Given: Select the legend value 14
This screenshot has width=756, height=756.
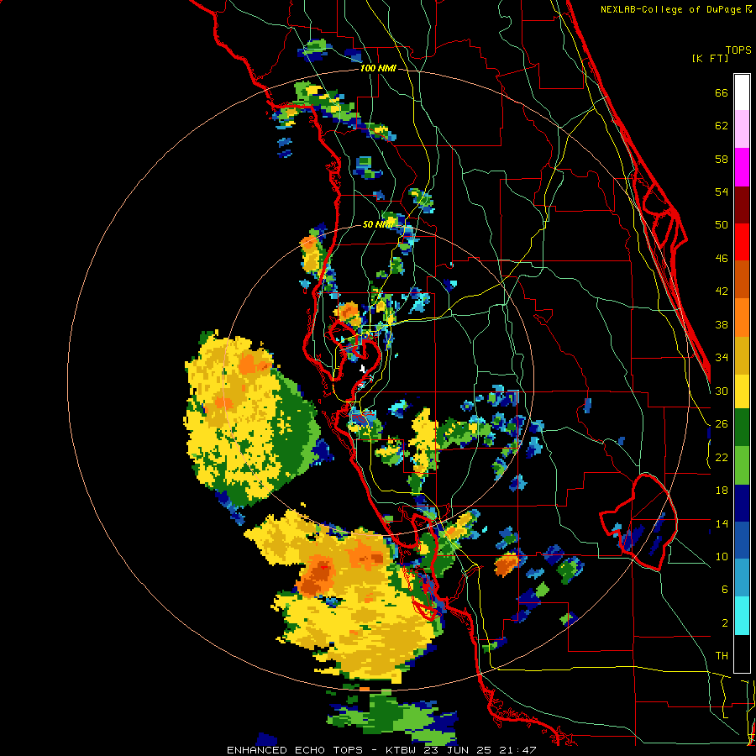Looking at the screenshot, I should click(x=722, y=523).
